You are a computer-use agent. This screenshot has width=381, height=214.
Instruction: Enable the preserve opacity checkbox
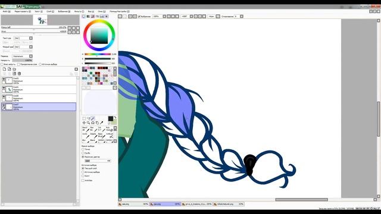(2, 64)
